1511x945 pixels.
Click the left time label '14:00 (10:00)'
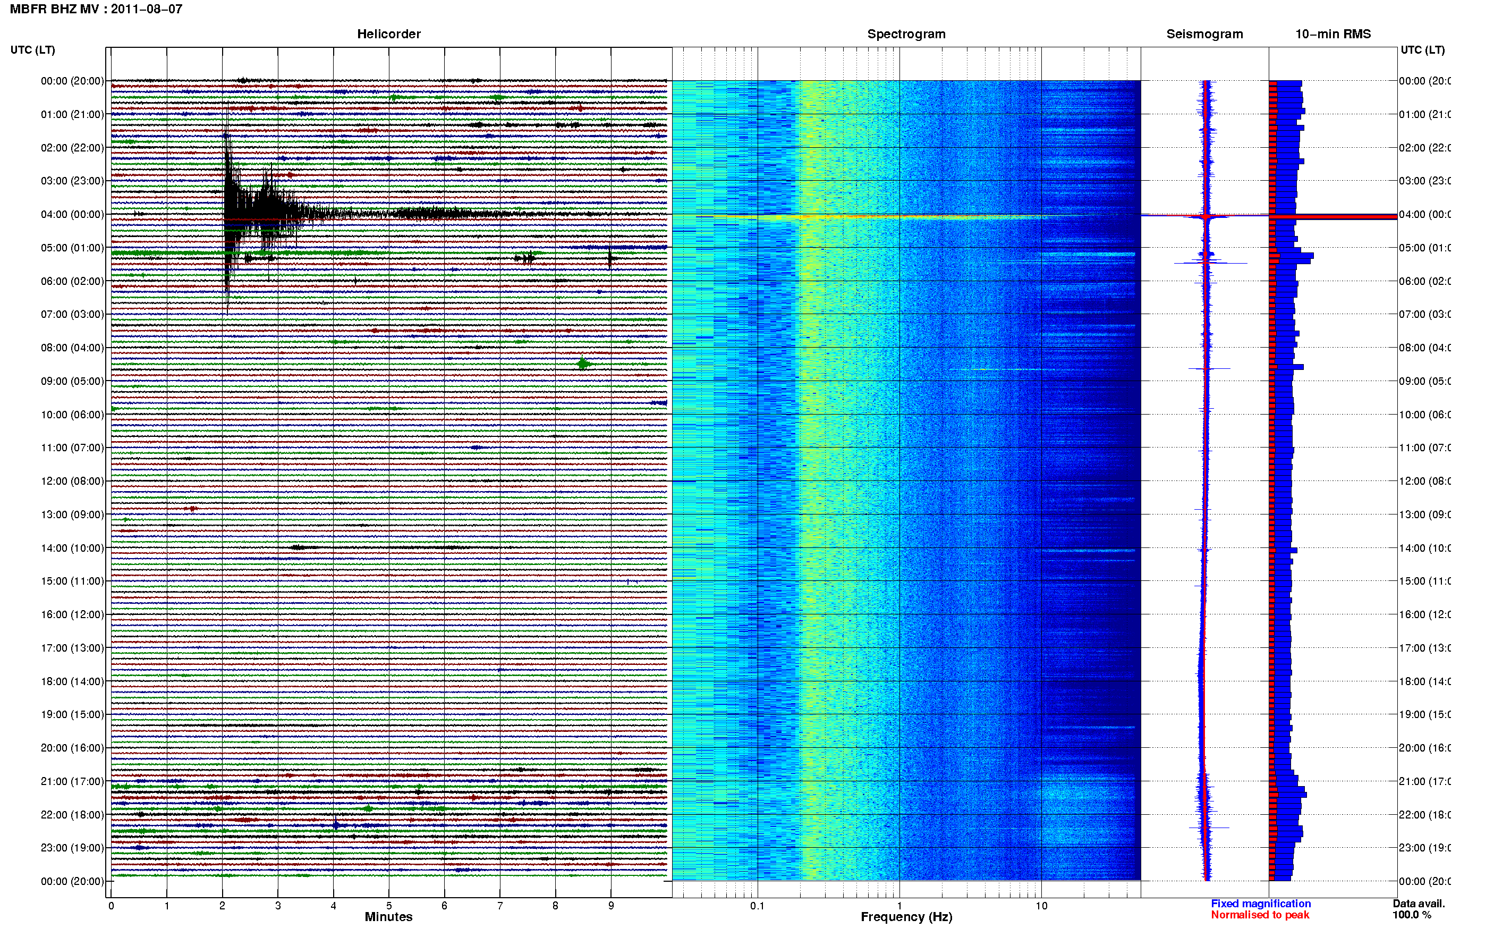click(72, 548)
